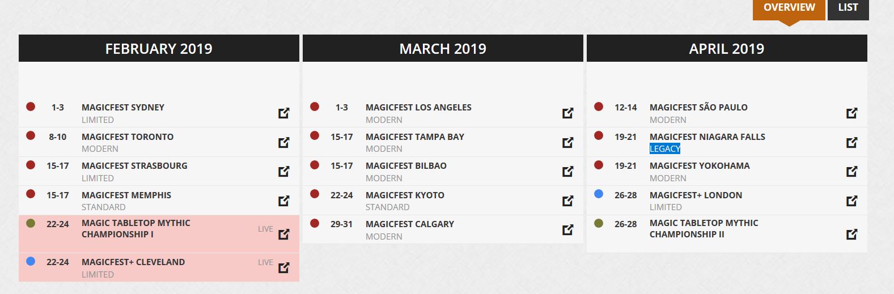The height and width of the screenshot is (294, 894).
Task: Open the MagicFest Tampa Bay event link
Action: pyautogui.click(x=414, y=137)
